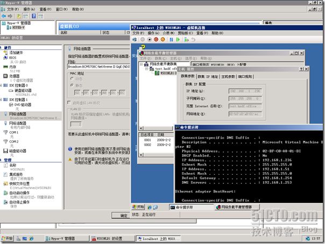Click the Snapshot icon in VM connection toolbar
The height and width of the screenshot is (244, 325).
click(x=186, y=39)
